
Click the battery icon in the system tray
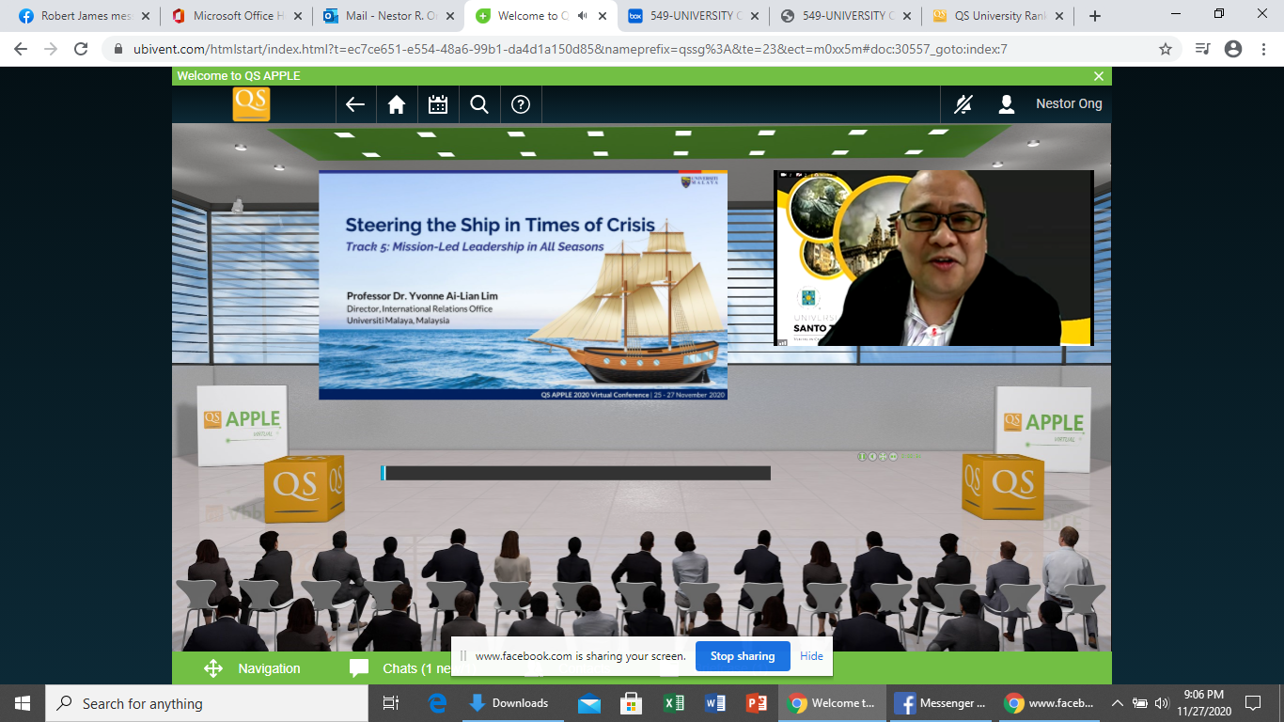(1140, 703)
